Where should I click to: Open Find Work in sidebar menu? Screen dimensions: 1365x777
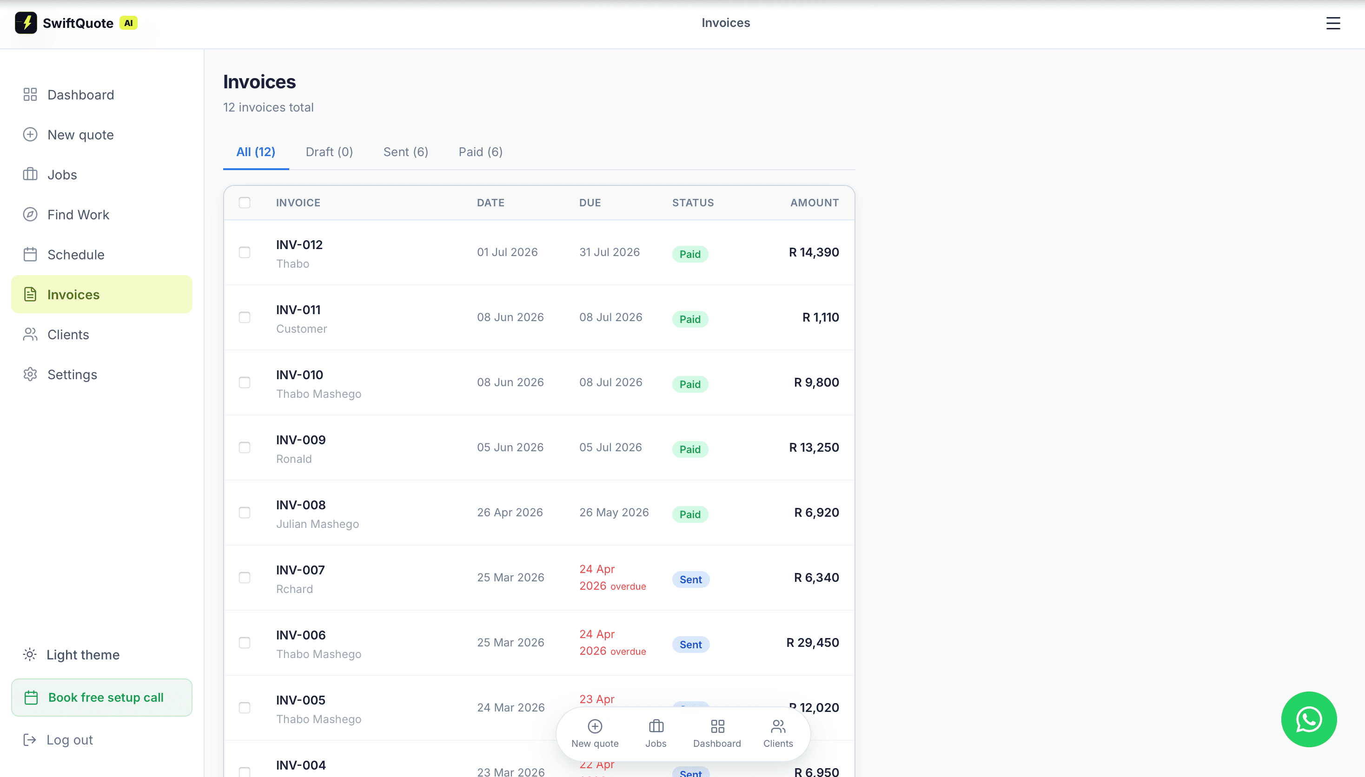coord(101,215)
